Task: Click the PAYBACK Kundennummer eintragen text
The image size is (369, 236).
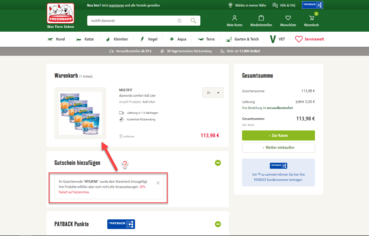Action: coord(279,177)
